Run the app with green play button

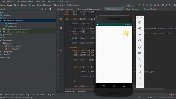tap(136, 5)
